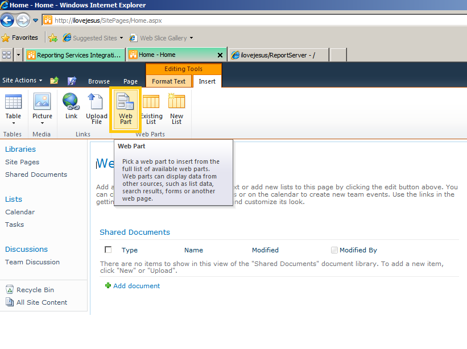
Task: Click the Picture ribbon icon
Action: click(x=42, y=101)
